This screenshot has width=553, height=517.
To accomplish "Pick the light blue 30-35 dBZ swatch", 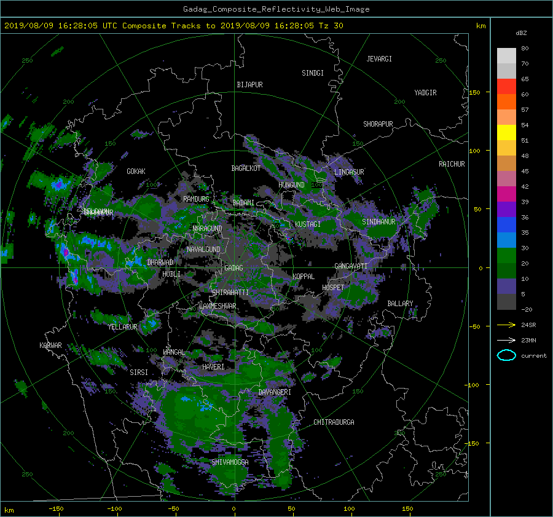I will (506, 240).
